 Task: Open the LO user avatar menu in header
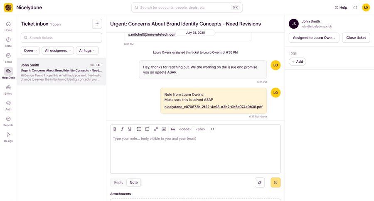click(x=366, y=7)
